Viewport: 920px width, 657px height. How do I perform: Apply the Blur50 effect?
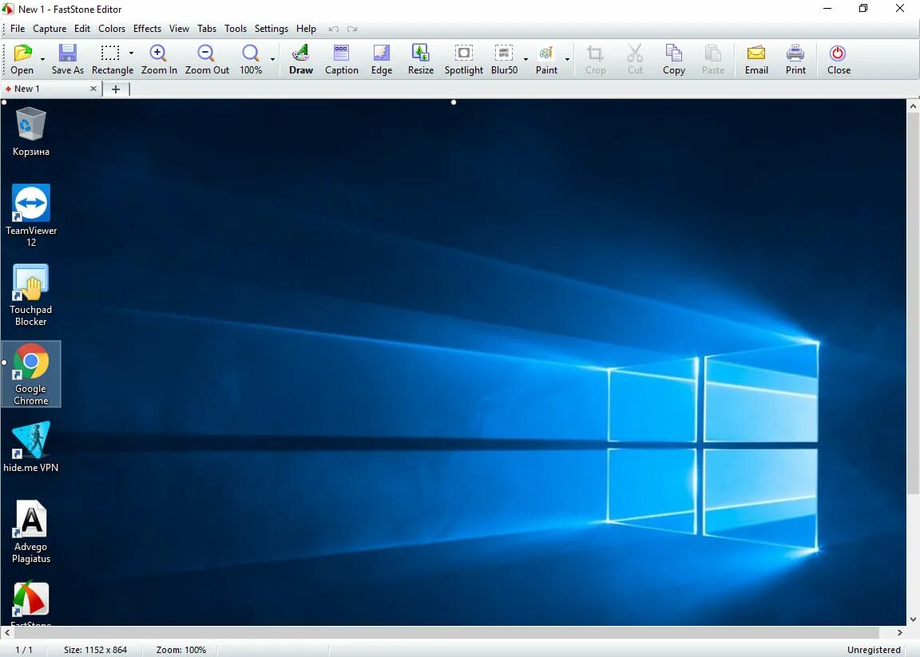coord(504,59)
